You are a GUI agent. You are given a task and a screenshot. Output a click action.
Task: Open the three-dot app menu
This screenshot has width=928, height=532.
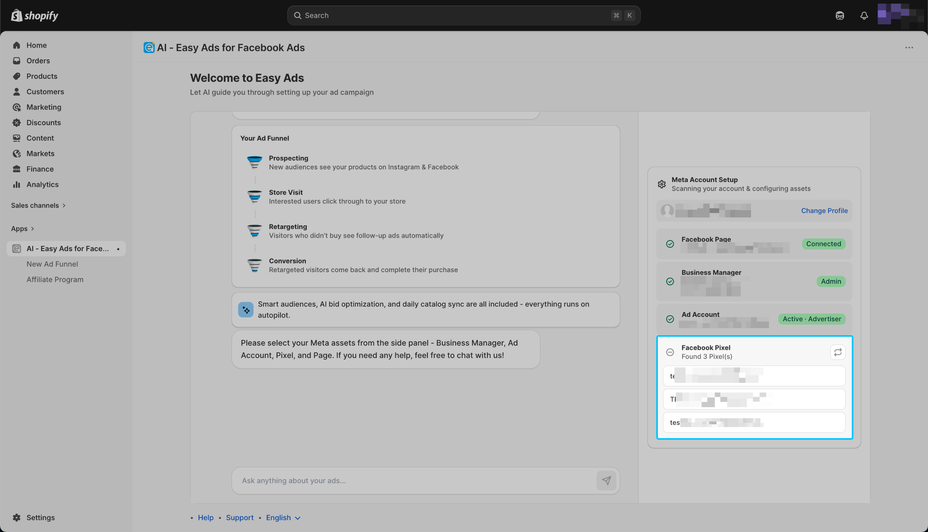pos(909,47)
